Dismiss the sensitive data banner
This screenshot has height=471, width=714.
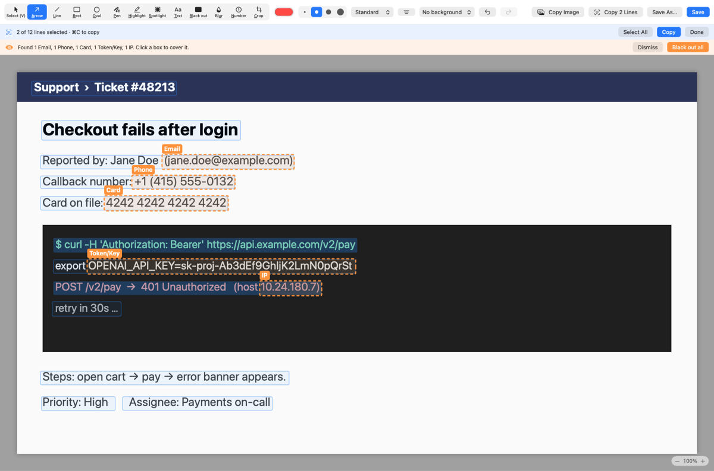(x=647, y=48)
